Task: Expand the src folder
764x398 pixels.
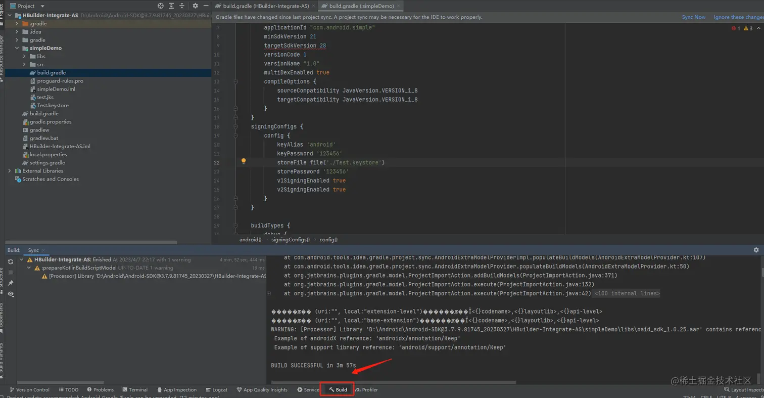Action: [24, 65]
